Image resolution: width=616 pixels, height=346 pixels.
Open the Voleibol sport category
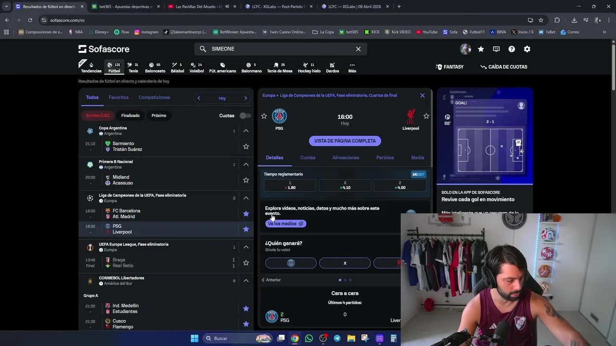(x=196, y=68)
